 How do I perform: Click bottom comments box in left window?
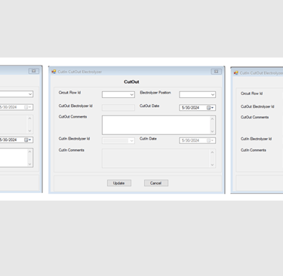point(16,158)
